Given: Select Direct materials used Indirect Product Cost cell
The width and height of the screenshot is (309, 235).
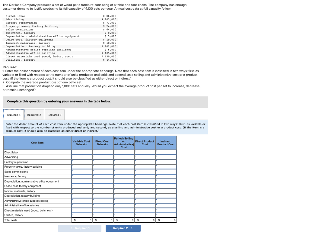Looking at the screenshot, I should (x=166, y=210).
